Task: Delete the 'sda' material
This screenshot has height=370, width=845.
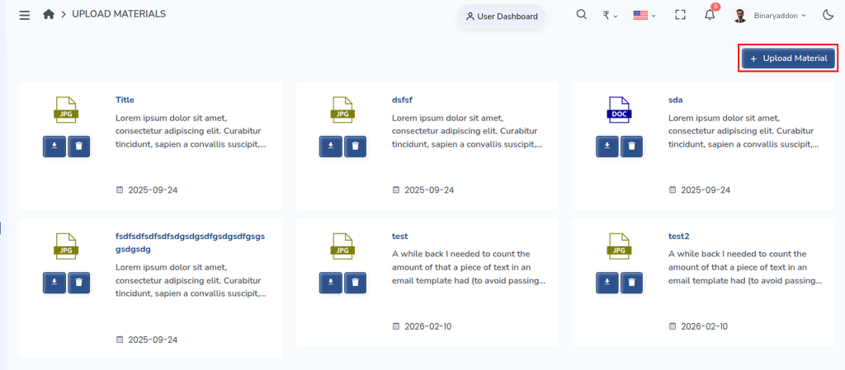Action: click(631, 146)
